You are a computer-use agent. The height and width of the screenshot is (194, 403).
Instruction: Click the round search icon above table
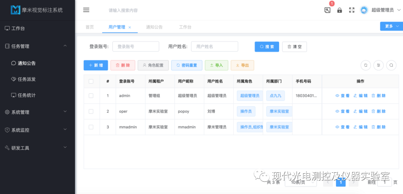click(x=391, y=65)
